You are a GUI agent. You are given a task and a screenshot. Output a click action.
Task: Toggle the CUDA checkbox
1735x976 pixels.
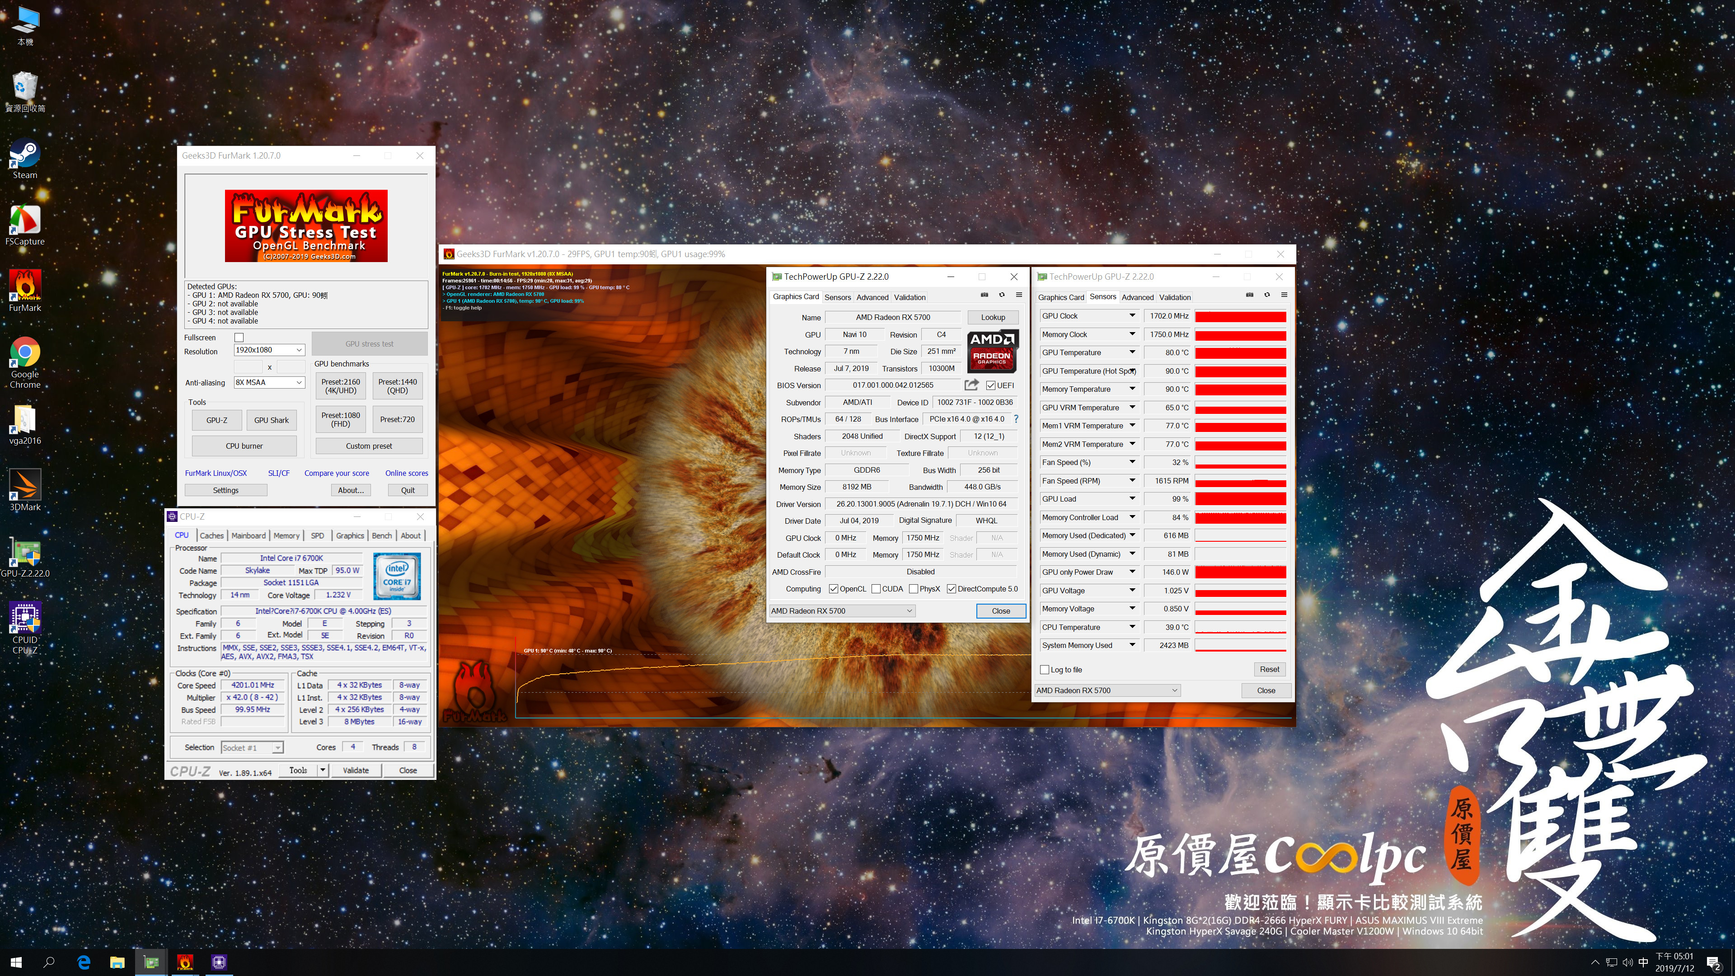[x=876, y=589]
